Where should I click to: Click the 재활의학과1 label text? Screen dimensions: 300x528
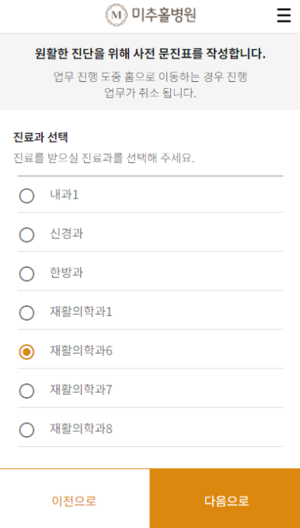pyautogui.click(x=81, y=312)
